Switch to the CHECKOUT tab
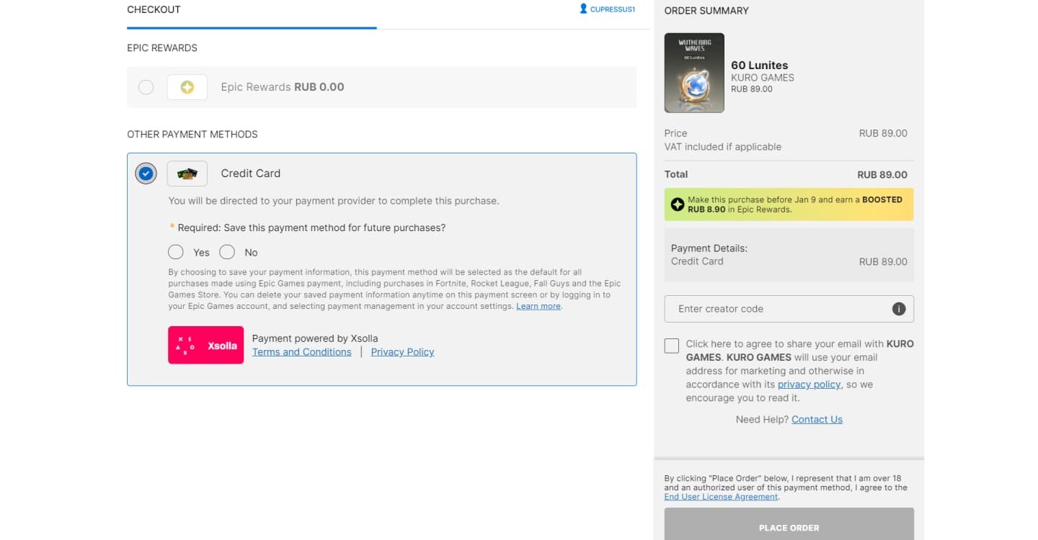The height and width of the screenshot is (540, 1038). (x=154, y=9)
